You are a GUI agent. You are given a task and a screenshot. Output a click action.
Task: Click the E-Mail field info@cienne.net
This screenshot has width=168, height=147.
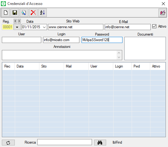click(127, 27)
